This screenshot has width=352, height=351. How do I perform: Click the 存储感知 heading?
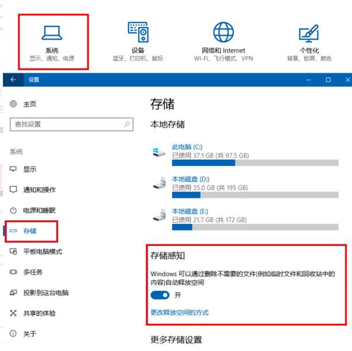167,255
